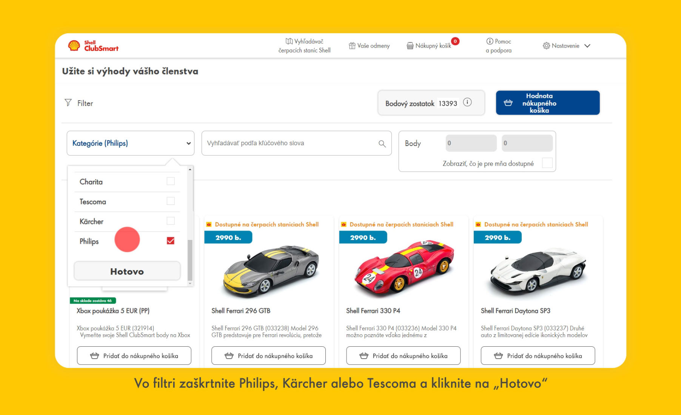681x415 pixels.
Task: Click the Hotovo button
Action: pos(127,271)
